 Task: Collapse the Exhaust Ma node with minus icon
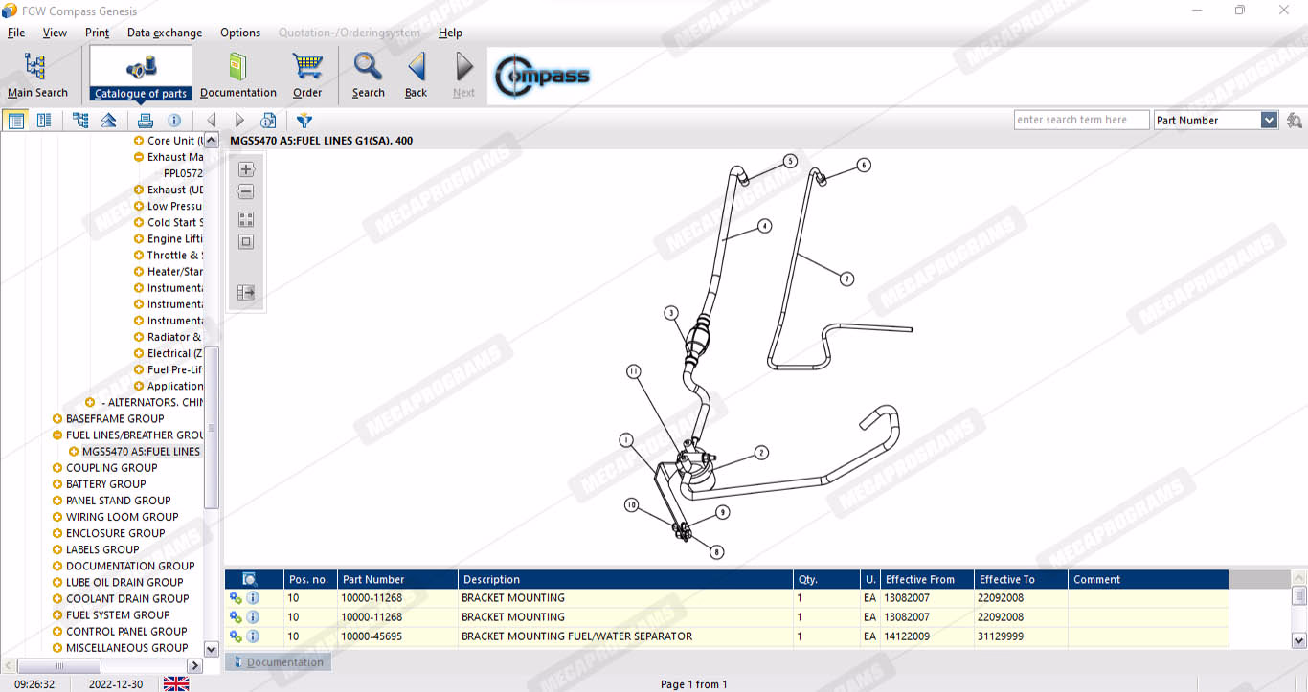(139, 157)
